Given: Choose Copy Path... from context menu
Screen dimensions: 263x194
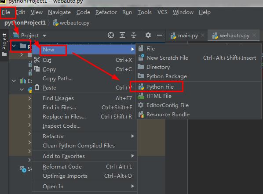Looking at the screenshot, I should (84, 78).
